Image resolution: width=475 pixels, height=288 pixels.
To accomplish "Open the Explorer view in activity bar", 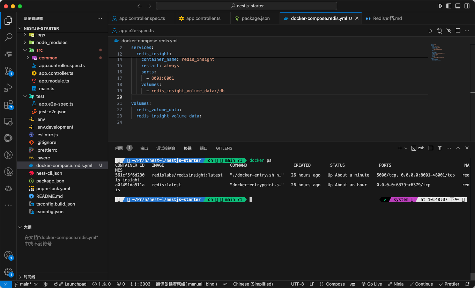I will tap(8, 21).
